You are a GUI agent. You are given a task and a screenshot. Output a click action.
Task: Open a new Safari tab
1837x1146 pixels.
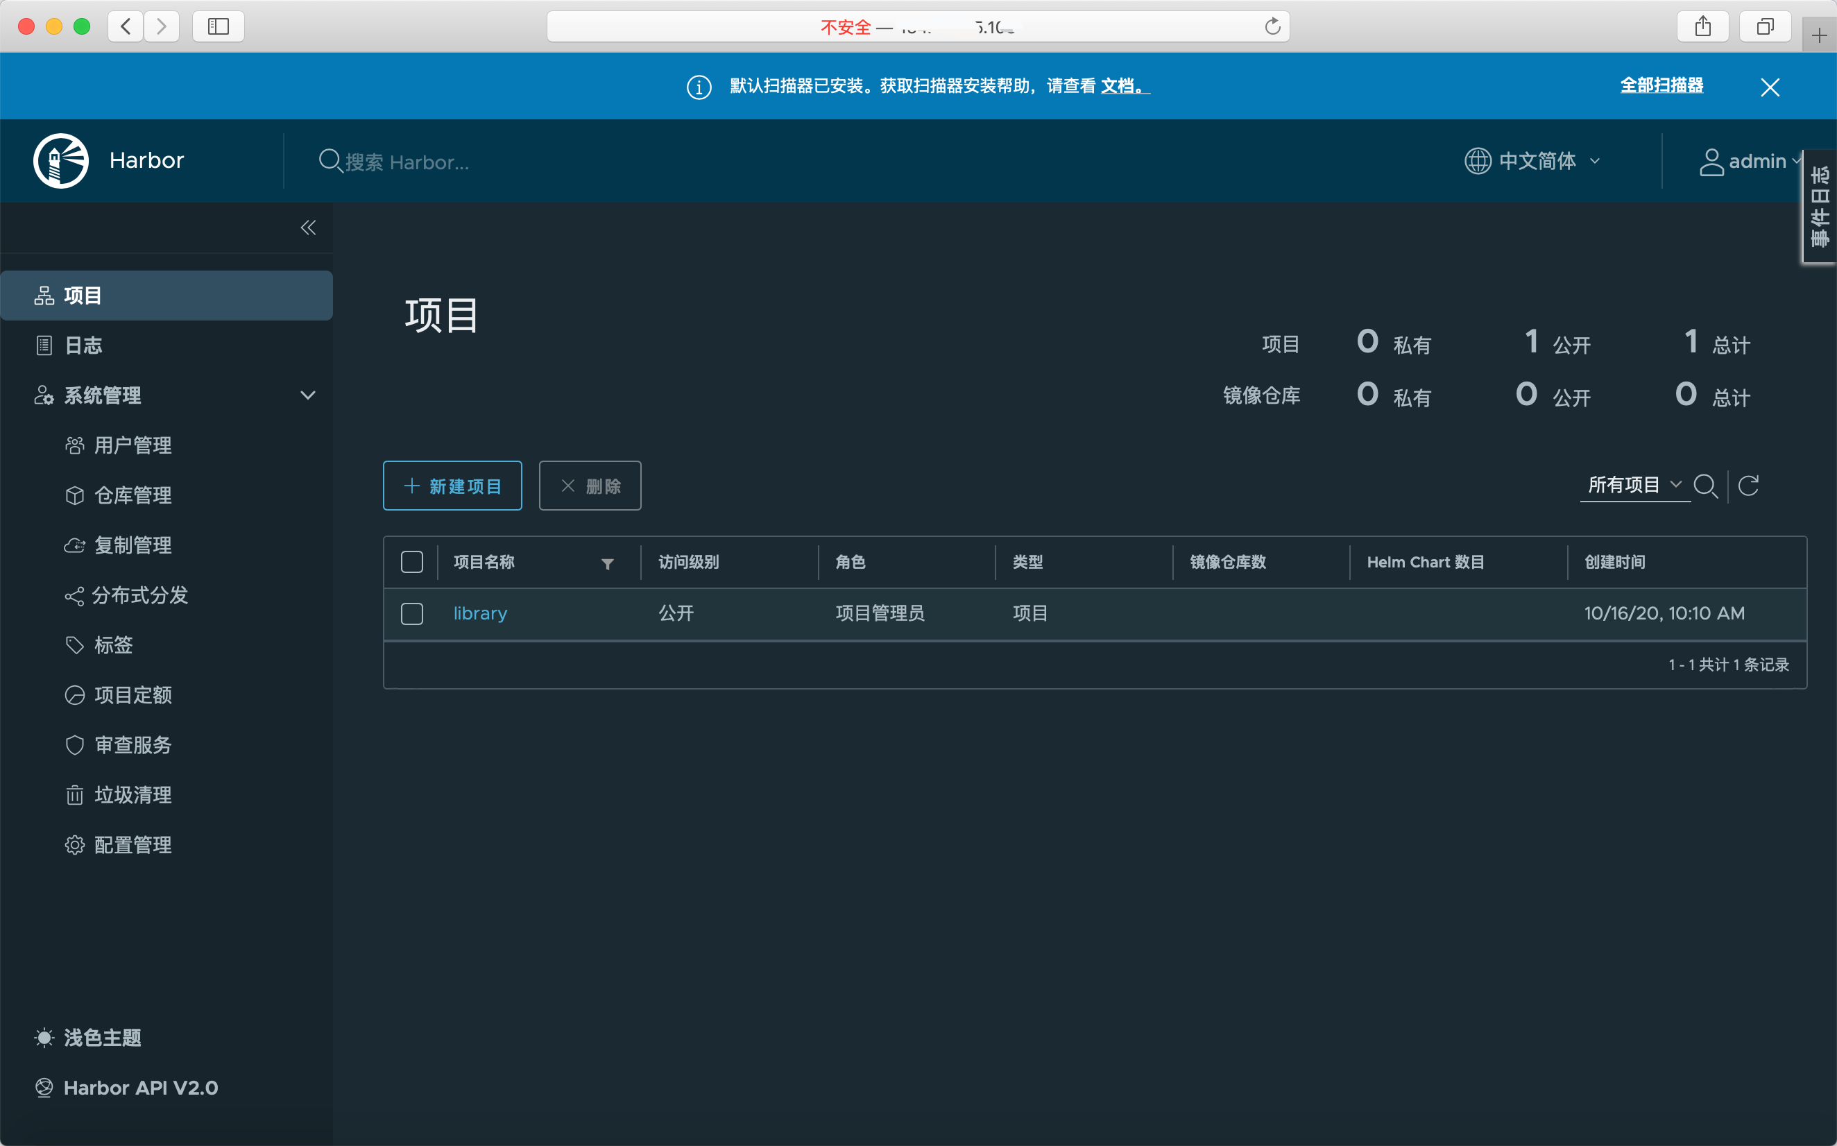point(1819,35)
